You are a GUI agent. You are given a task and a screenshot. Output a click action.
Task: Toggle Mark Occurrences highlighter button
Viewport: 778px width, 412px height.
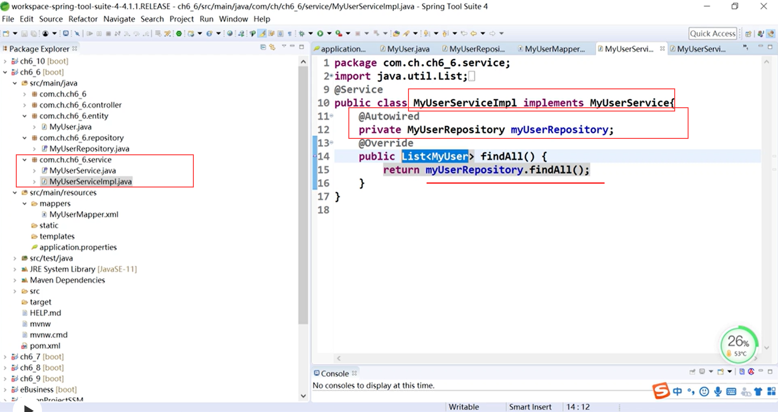262,33
